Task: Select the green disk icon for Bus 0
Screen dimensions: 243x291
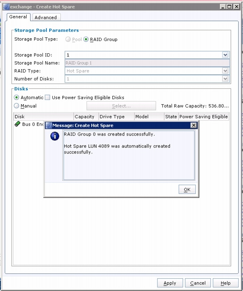Action: [17, 124]
